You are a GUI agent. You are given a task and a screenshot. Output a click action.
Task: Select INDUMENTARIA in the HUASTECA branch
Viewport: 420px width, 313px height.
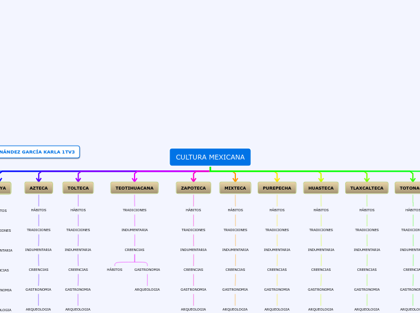pos(321,250)
